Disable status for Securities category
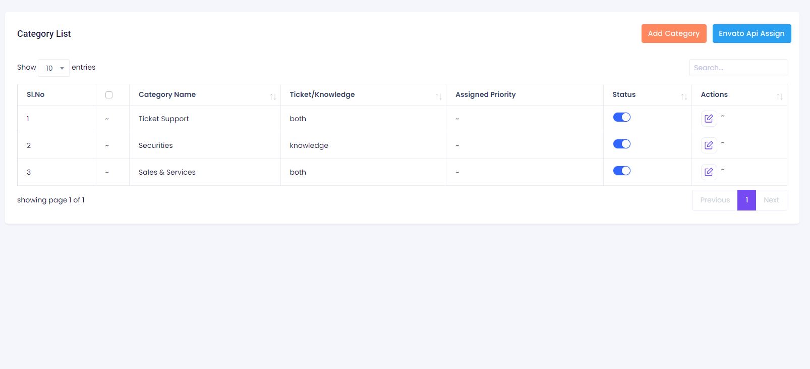The width and height of the screenshot is (810, 369). click(621, 144)
